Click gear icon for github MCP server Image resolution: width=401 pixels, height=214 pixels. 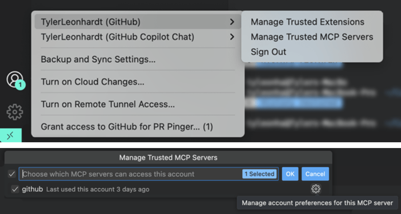tap(316, 189)
